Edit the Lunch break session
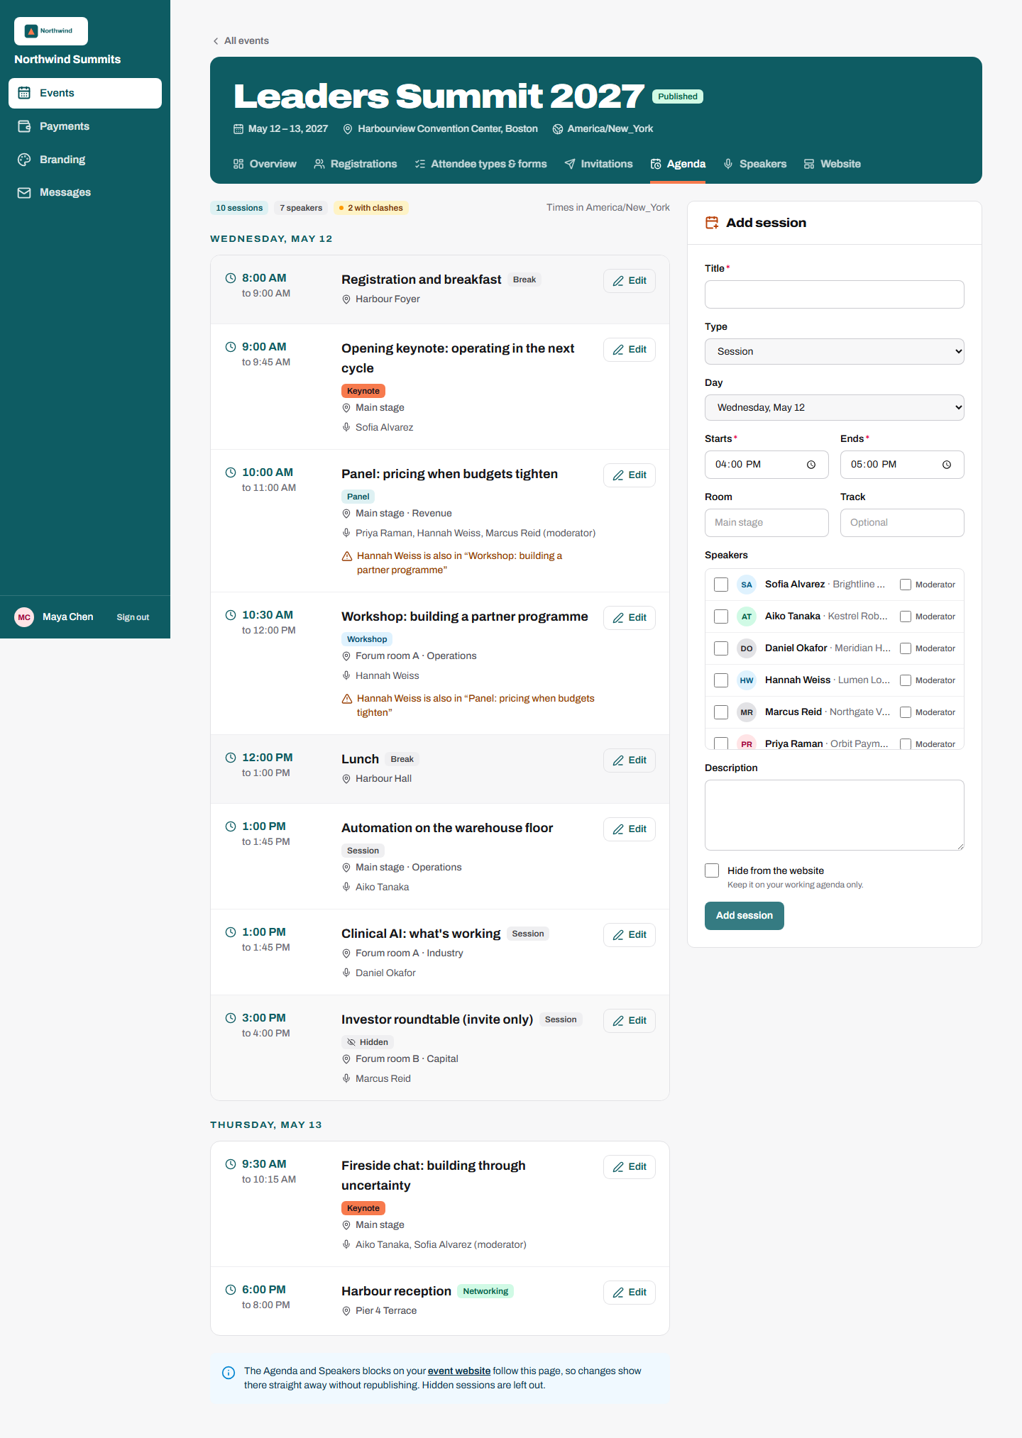This screenshot has width=1022, height=1438. tap(630, 761)
